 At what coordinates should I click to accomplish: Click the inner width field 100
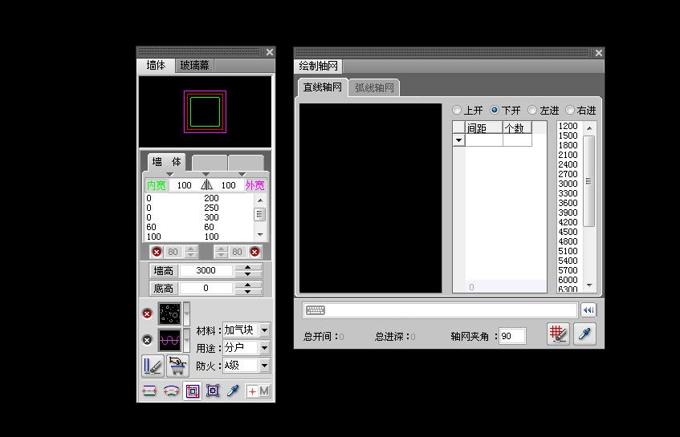pyautogui.click(x=185, y=185)
